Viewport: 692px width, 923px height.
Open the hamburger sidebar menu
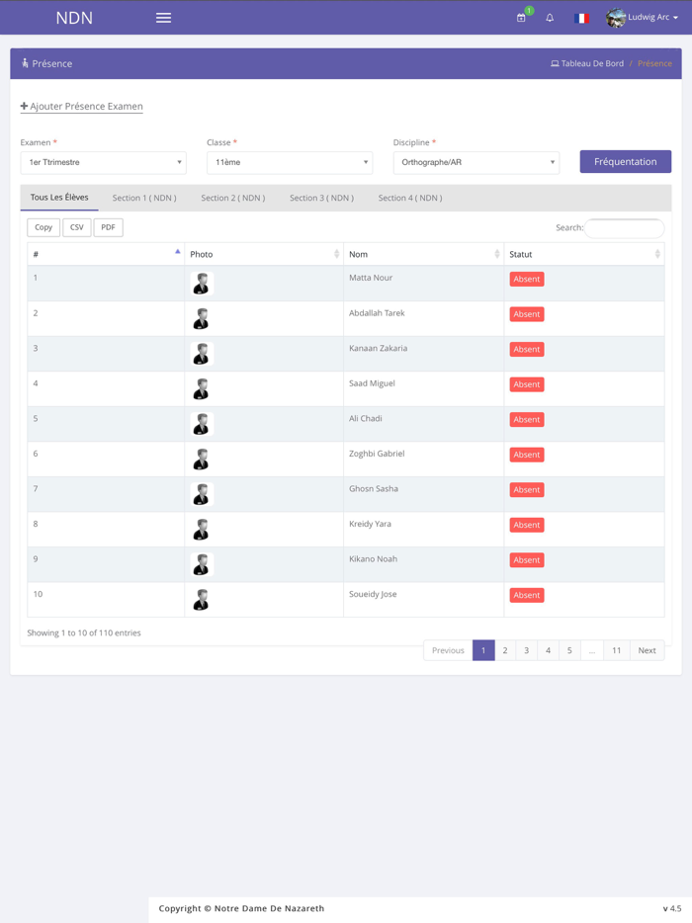(x=164, y=18)
